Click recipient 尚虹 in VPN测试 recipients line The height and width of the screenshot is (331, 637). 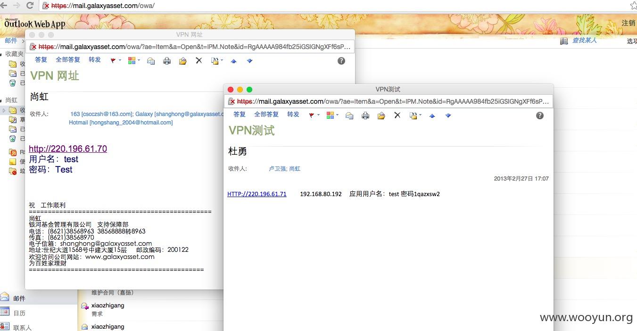[295, 169]
